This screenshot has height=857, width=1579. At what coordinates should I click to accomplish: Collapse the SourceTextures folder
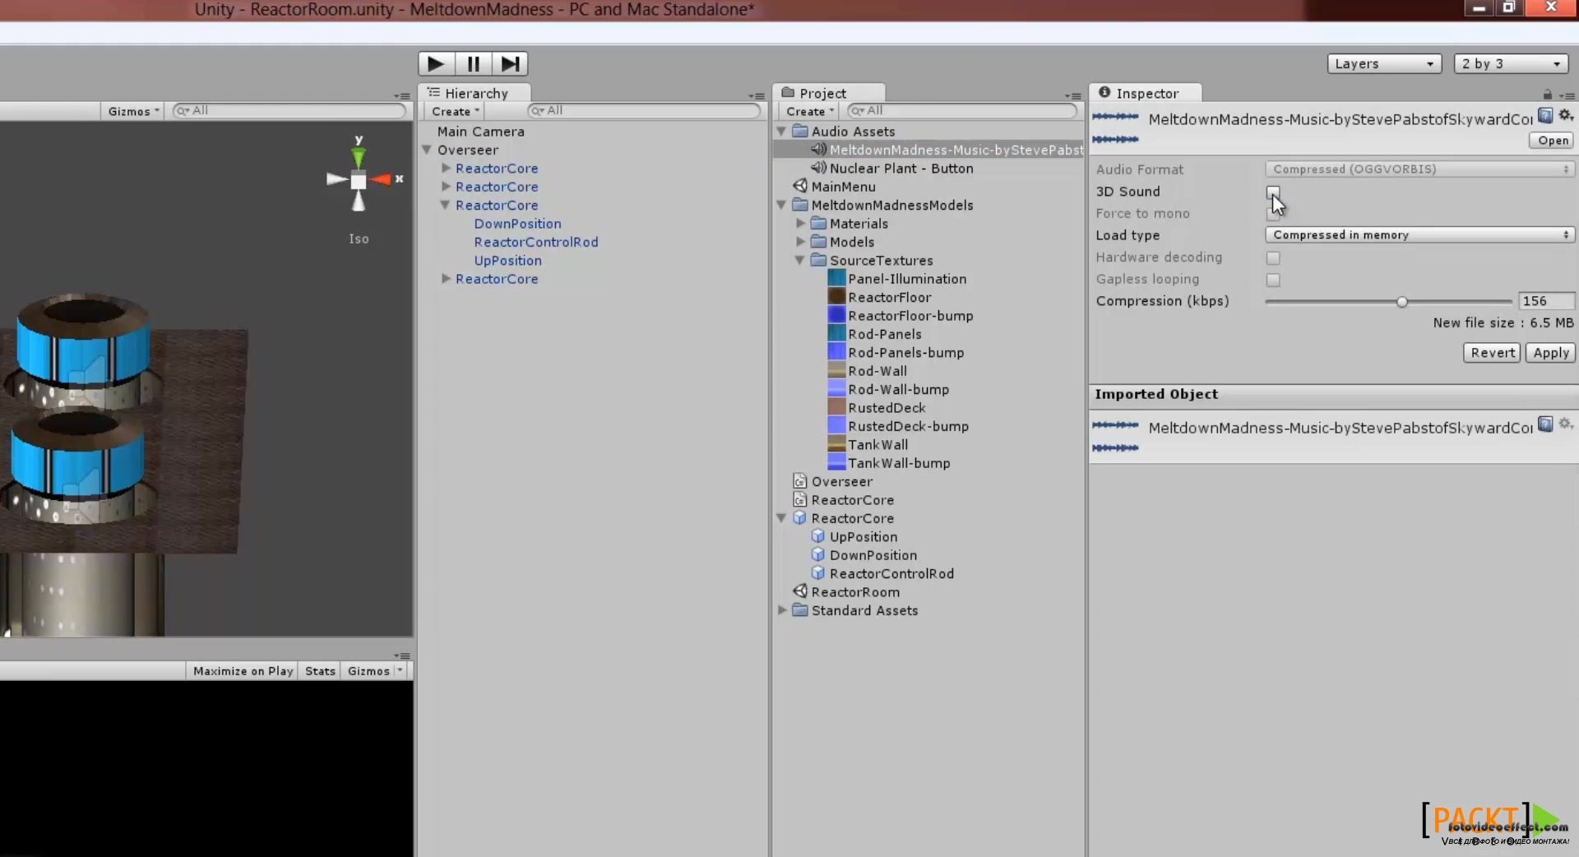[799, 260]
